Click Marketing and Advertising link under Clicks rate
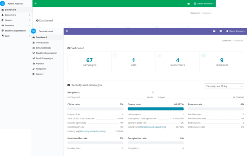 (x=92, y=131)
